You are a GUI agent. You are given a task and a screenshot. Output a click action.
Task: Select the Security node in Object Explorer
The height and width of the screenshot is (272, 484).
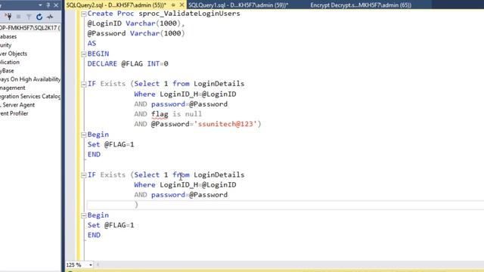(x=6, y=45)
